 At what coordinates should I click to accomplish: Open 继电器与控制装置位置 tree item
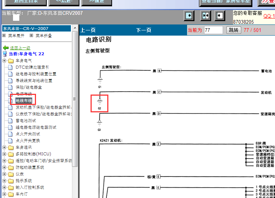tap(36, 74)
